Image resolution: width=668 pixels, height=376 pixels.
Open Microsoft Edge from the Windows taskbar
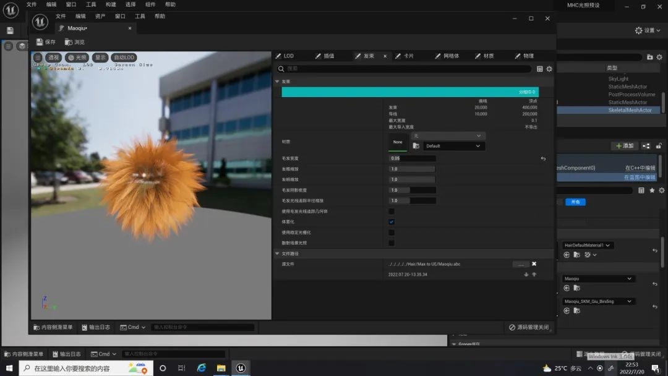point(202,368)
